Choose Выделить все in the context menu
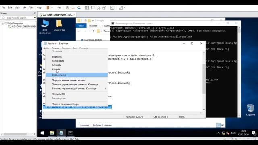Screen dimensions: 258x145 tap(77, 75)
